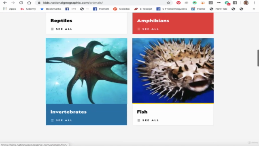Open the New Tab bookmark
The width and height of the screenshot is (259, 146).
pyautogui.click(x=219, y=9)
